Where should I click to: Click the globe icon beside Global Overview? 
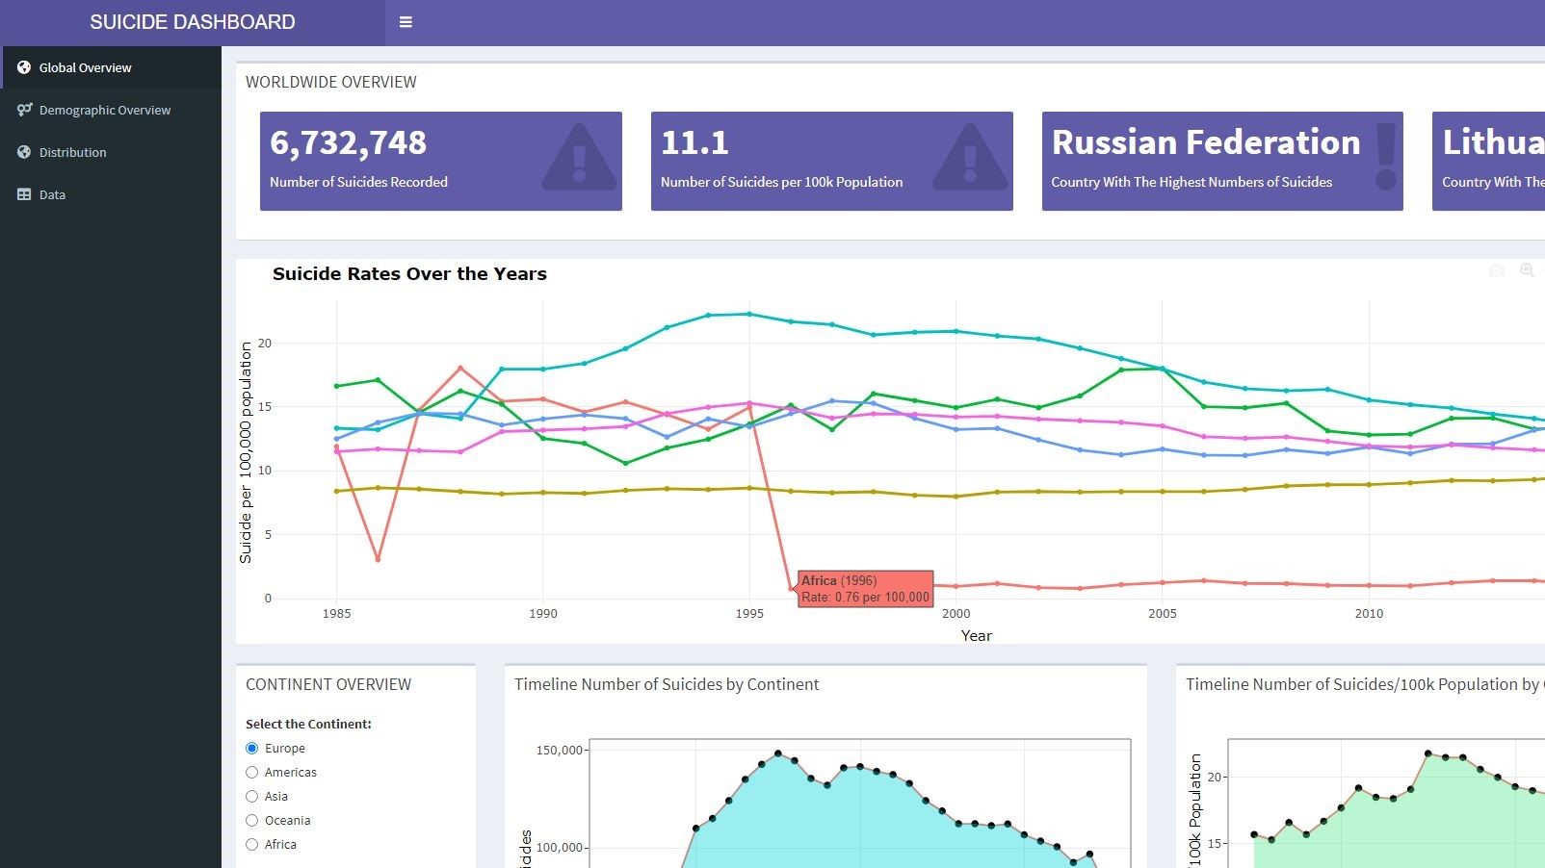[x=24, y=67]
